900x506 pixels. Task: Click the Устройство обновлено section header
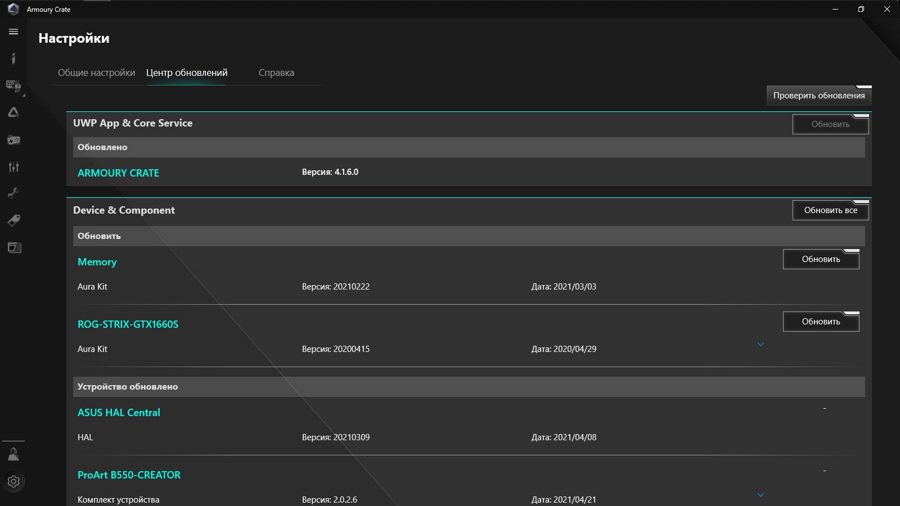tap(469, 387)
